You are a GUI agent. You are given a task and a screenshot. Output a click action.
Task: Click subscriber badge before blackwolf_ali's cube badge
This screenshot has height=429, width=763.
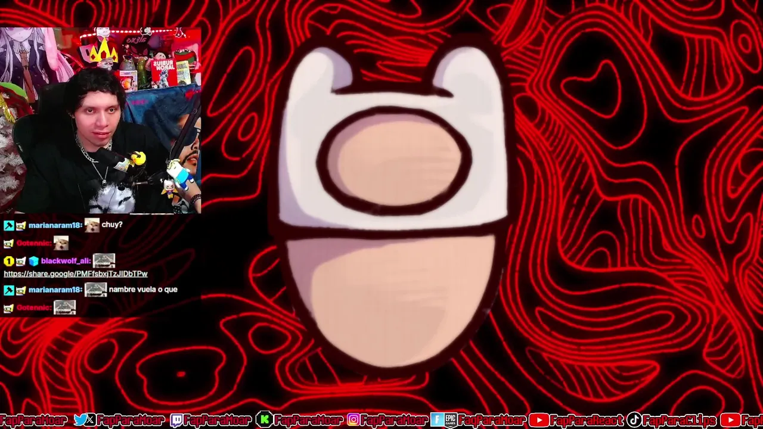tap(21, 262)
